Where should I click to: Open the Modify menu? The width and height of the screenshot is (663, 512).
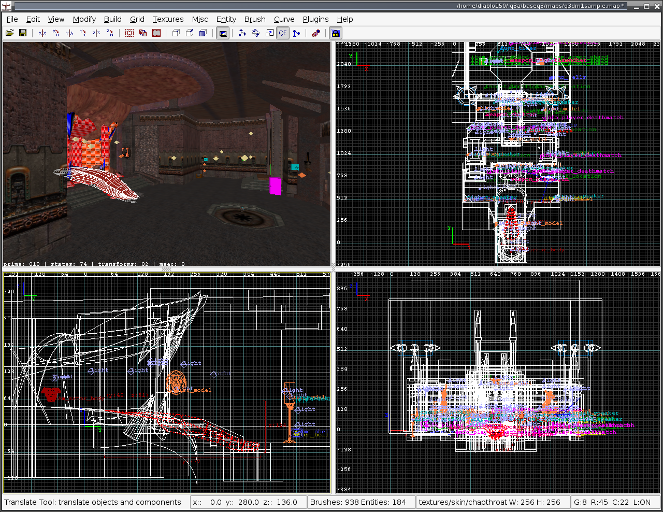84,19
